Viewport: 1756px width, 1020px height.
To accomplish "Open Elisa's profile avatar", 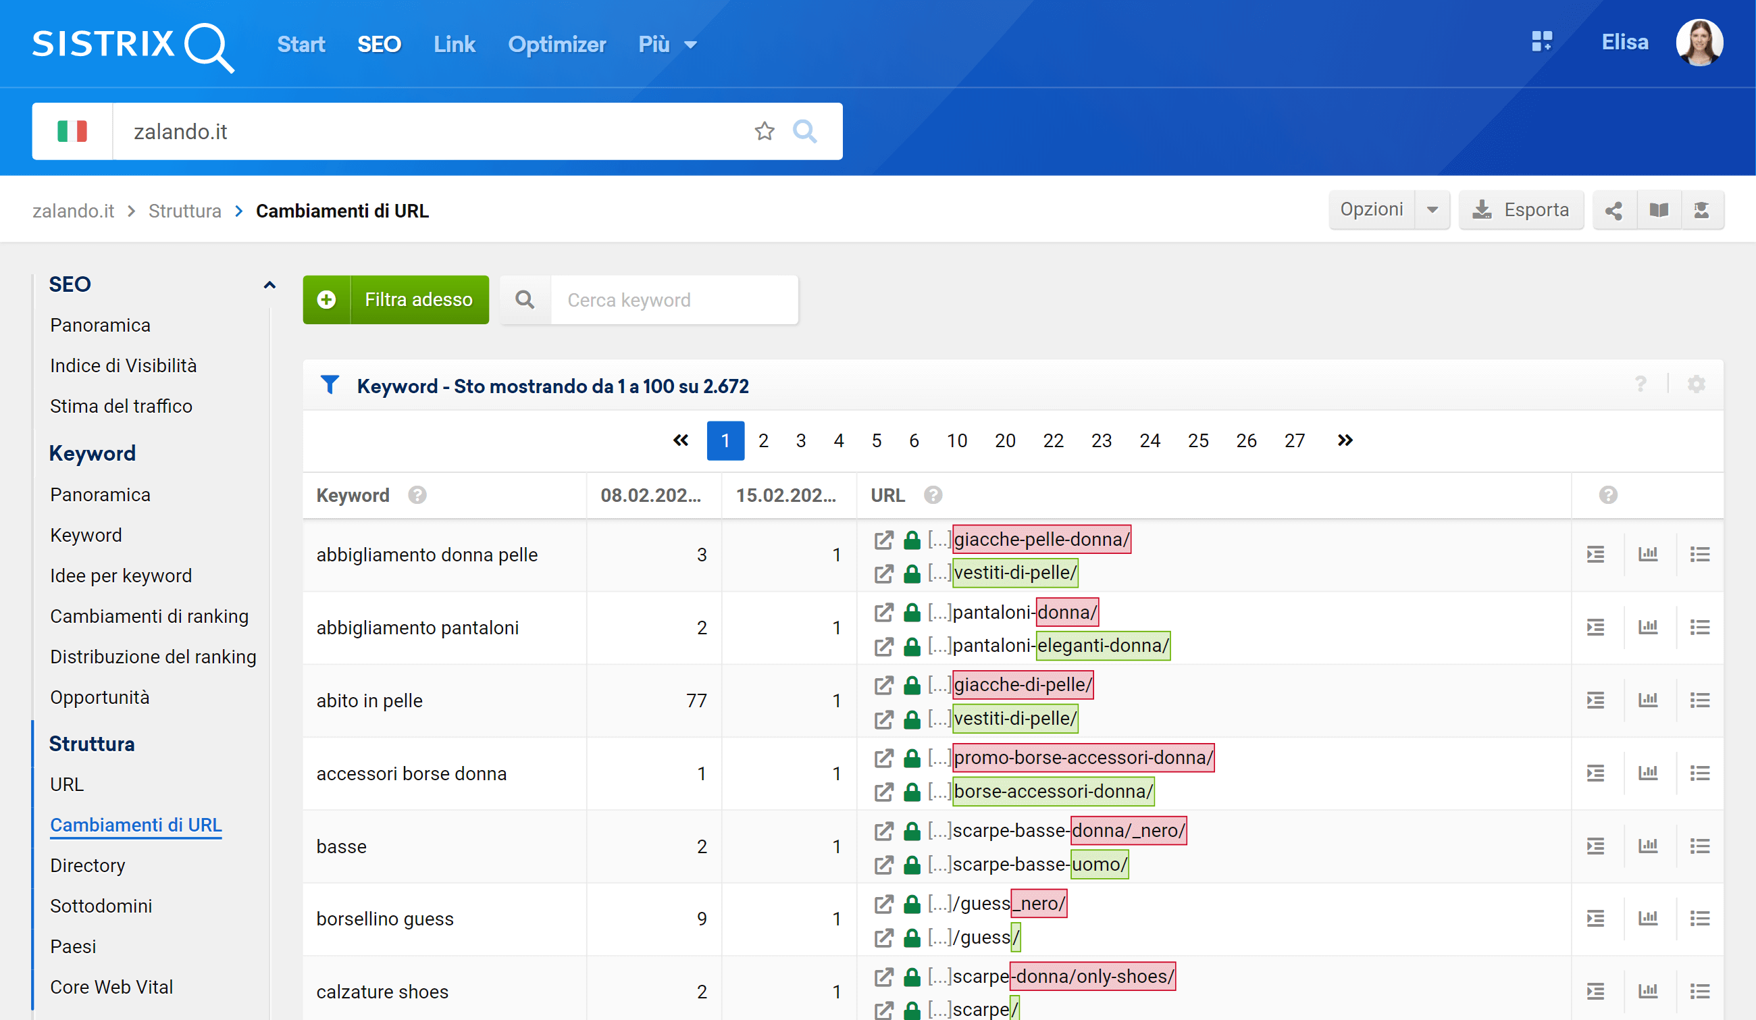I will (1699, 43).
